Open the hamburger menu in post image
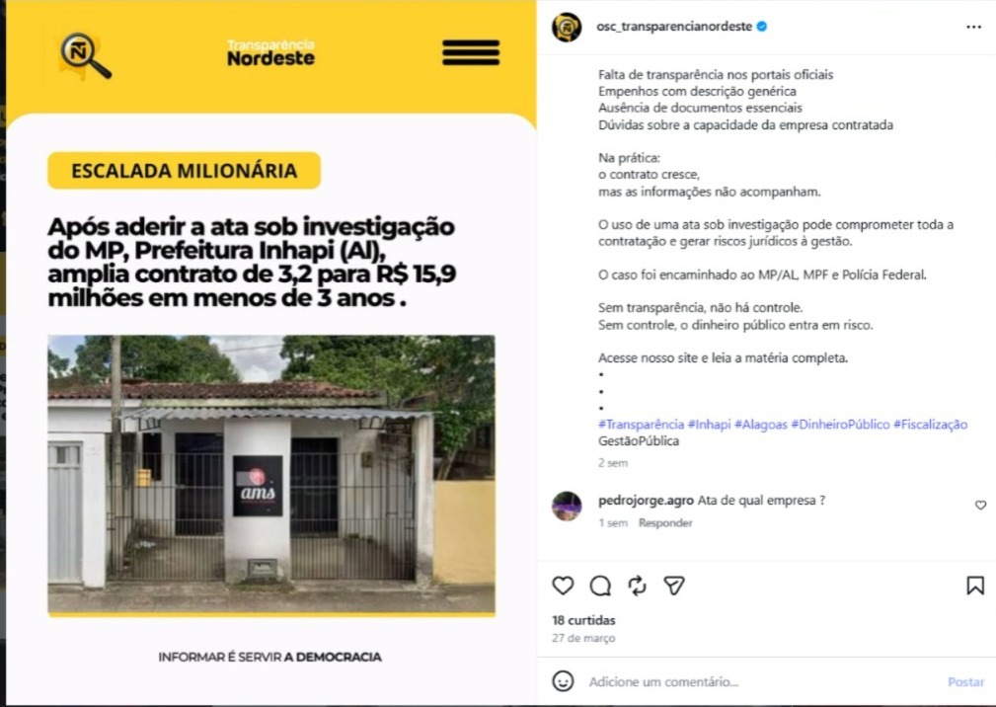The height and width of the screenshot is (707, 996). [471, 52]
